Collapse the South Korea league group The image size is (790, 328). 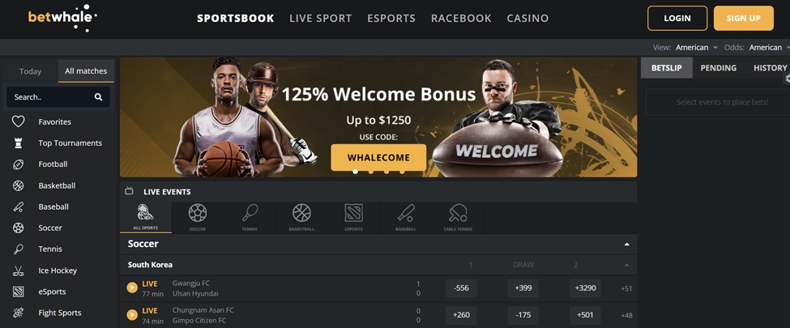tap(627, 265)
